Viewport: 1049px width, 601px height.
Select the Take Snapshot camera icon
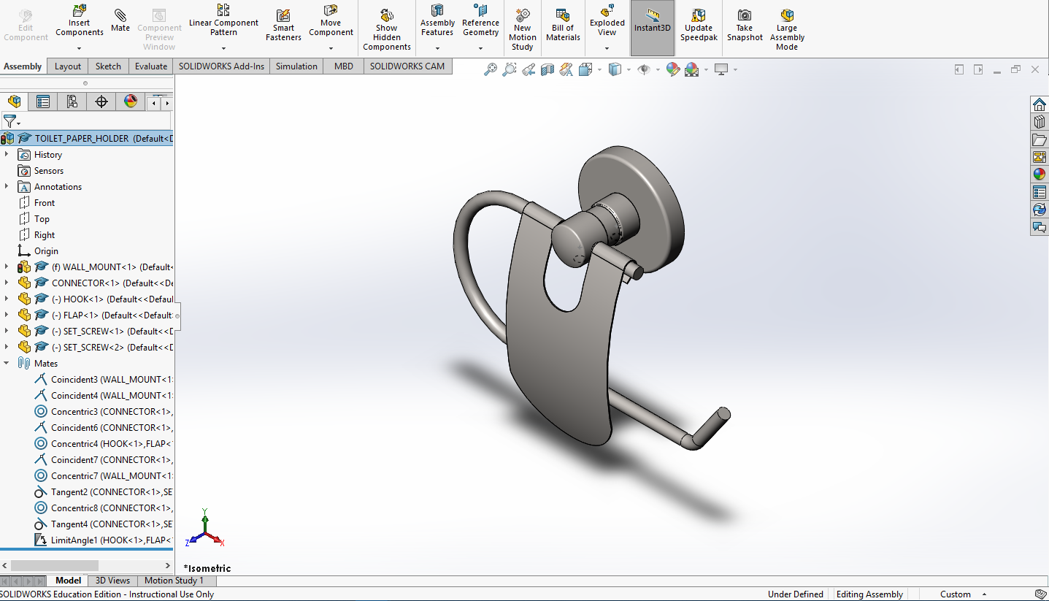[744, 15]
